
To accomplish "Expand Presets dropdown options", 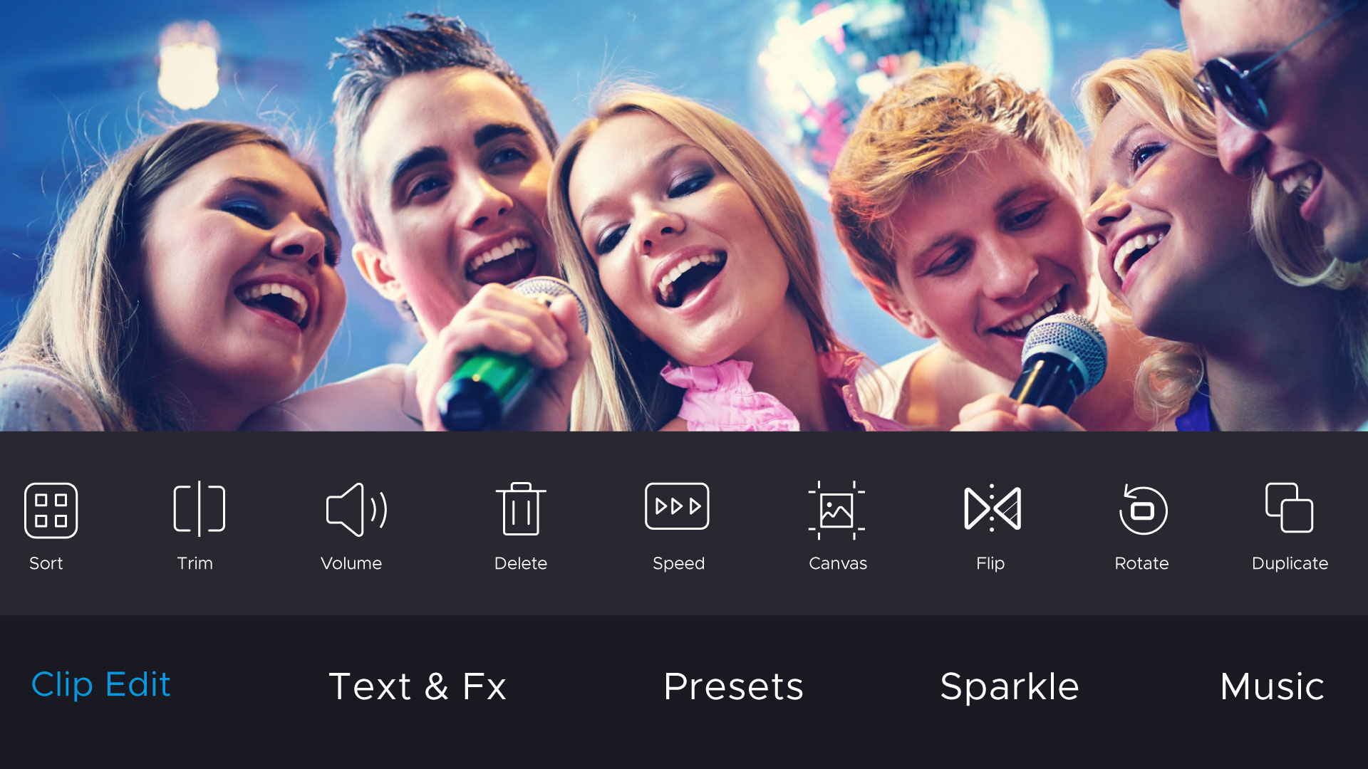I will (733, 684).
